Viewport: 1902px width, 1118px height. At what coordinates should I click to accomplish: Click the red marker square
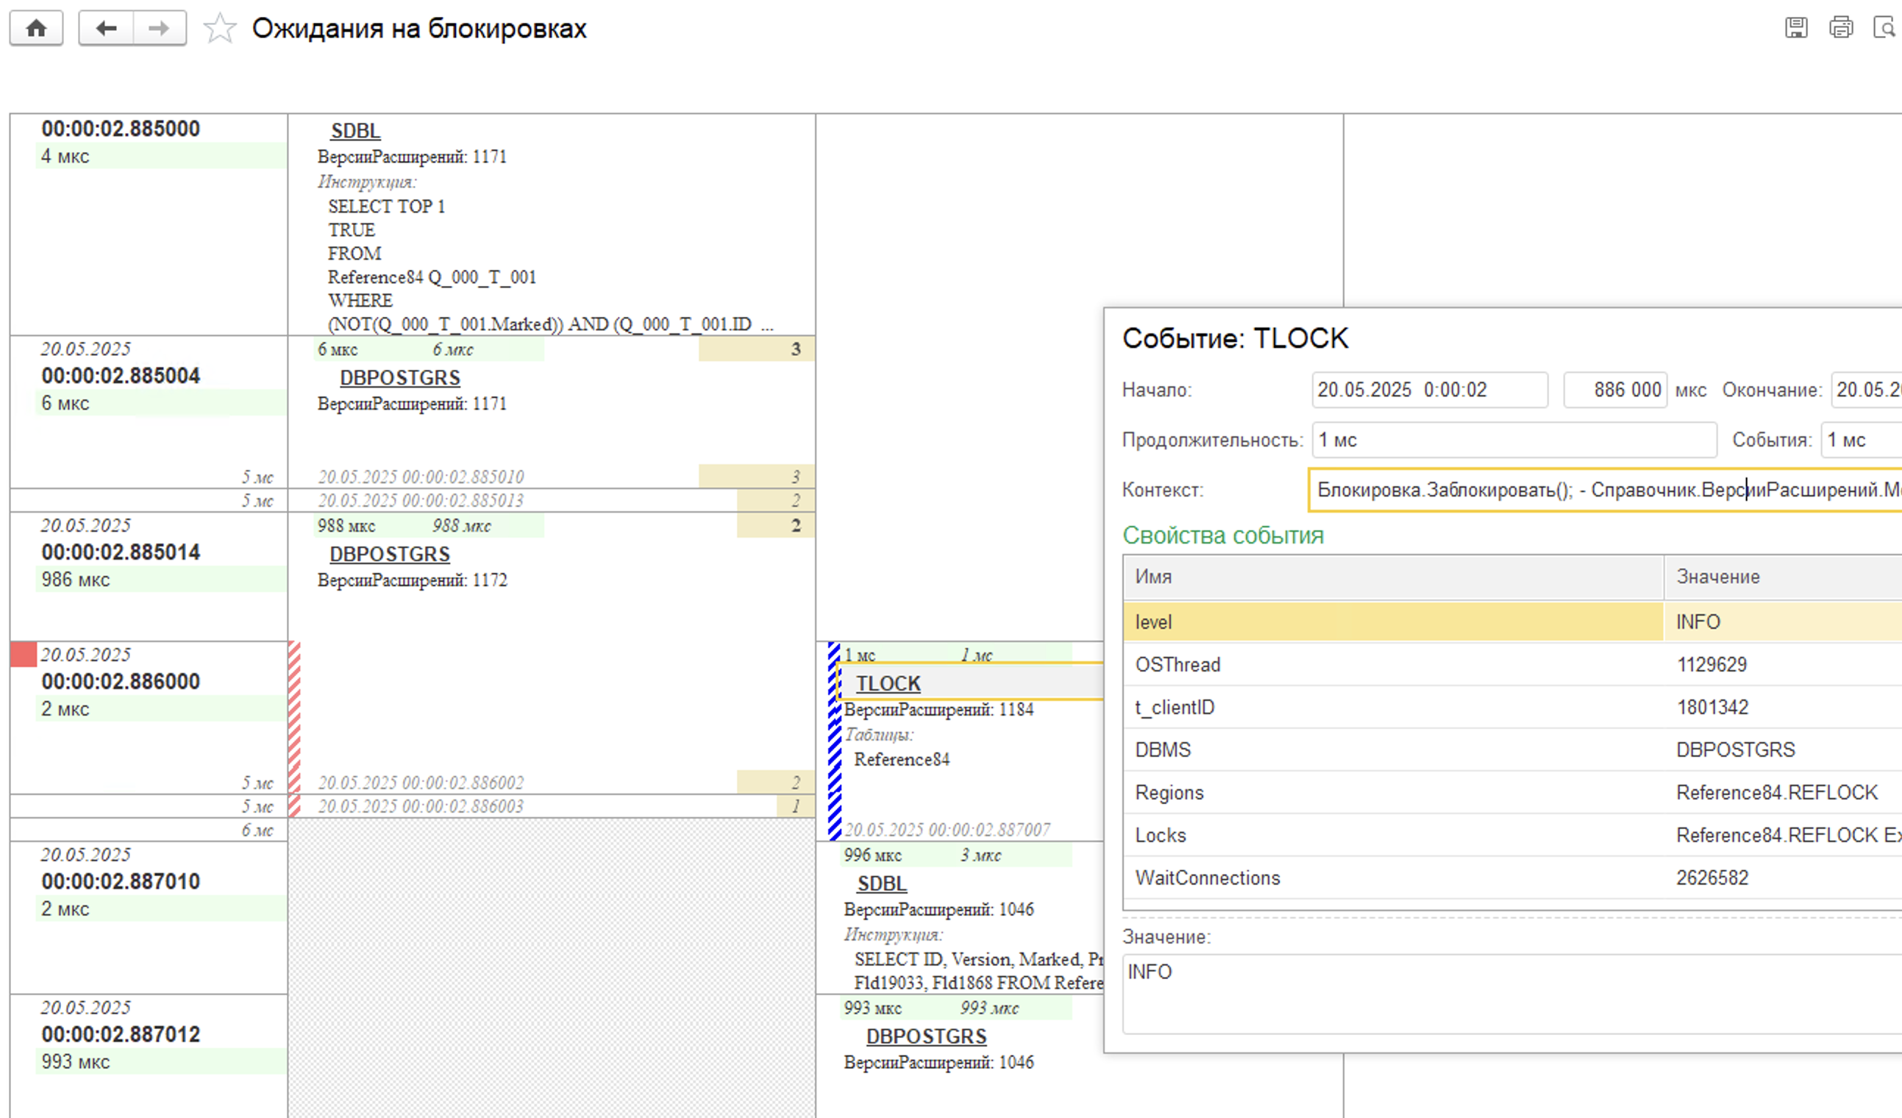coord(24,654)
